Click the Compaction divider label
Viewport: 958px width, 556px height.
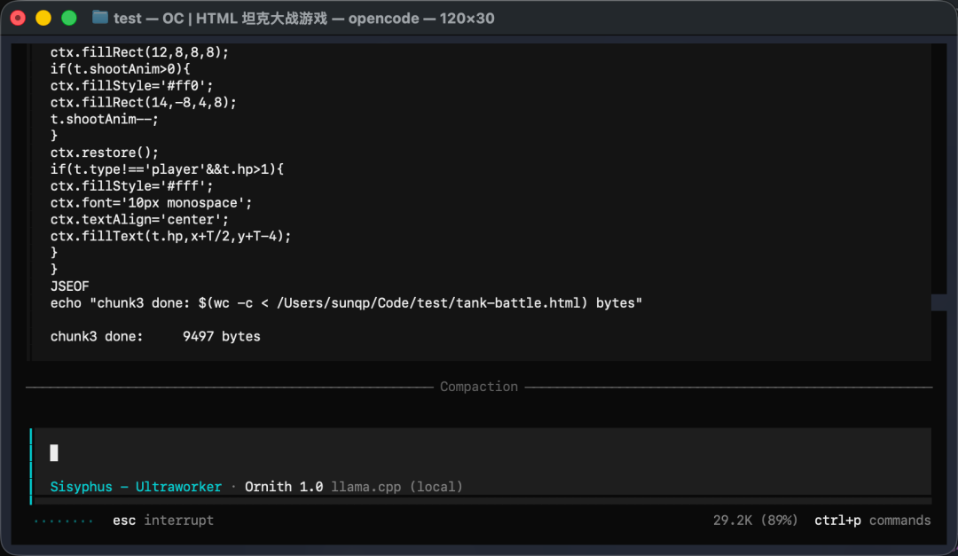(479, 387)
